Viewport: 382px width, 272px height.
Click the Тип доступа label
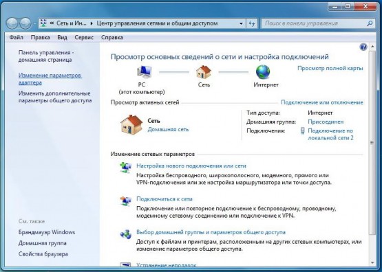click(263, 113)
